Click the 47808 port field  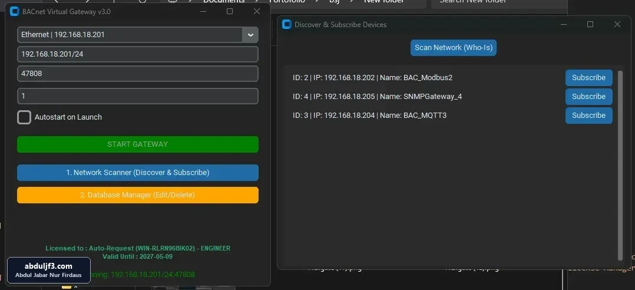138,74
